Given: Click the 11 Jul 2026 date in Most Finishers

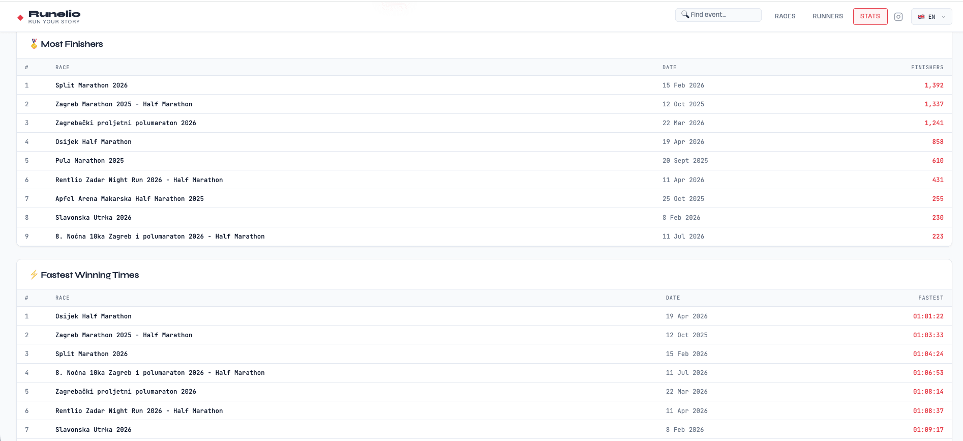Looking at the screenshot, I should (x=683, y=237).
